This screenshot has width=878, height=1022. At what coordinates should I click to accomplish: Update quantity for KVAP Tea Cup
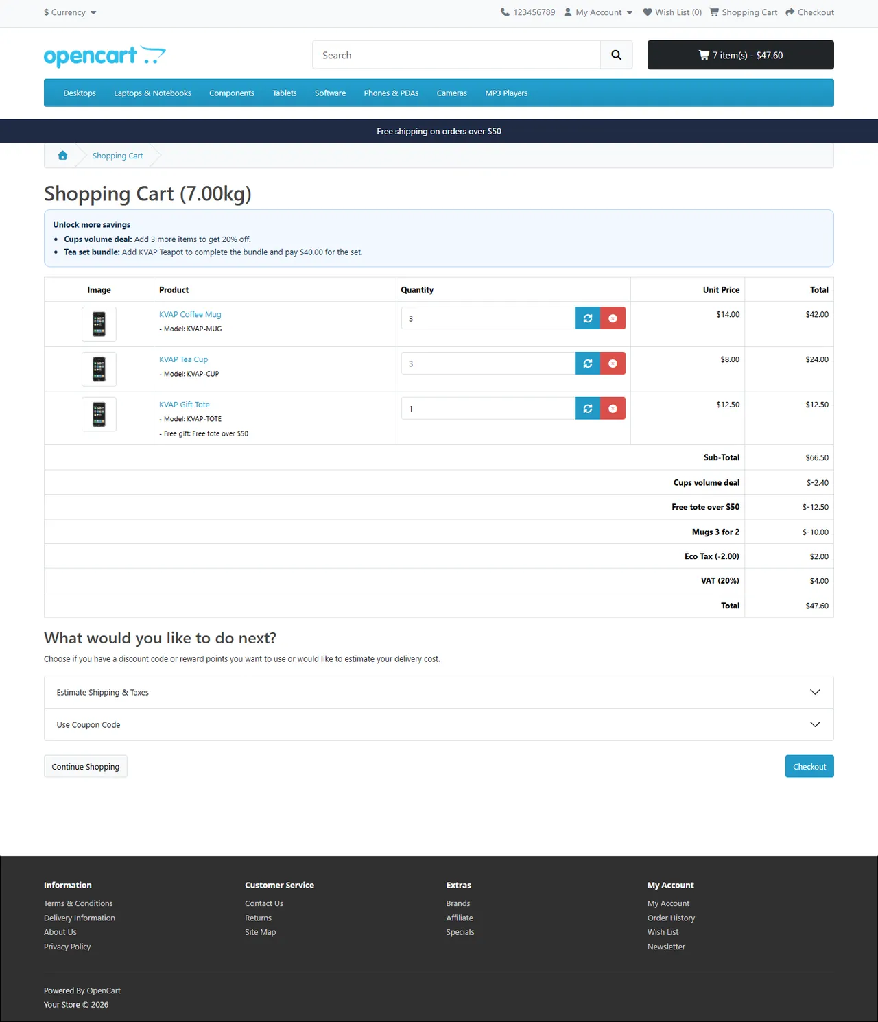click(587, 364)
